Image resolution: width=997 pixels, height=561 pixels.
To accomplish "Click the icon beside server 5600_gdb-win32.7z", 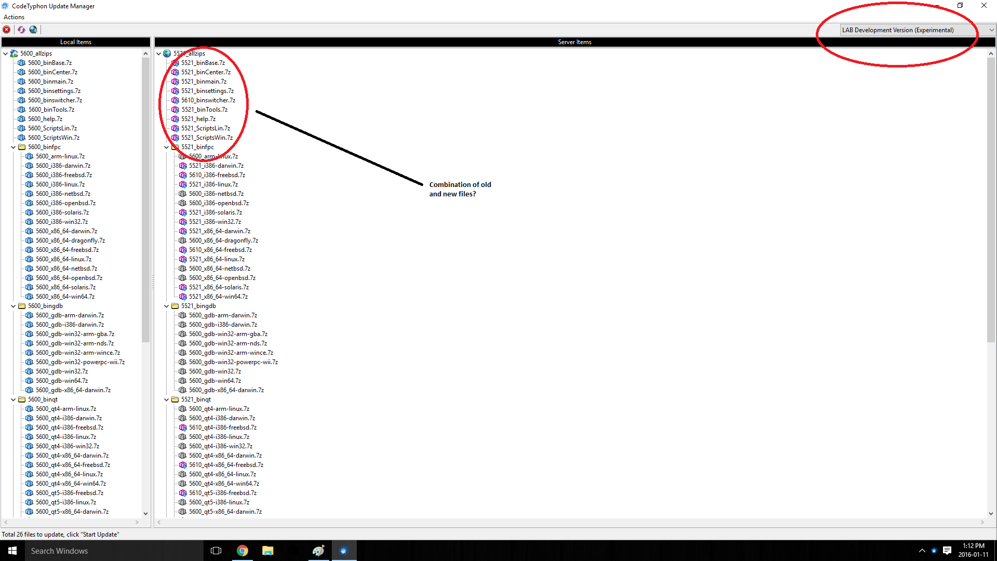I will point(183,371).
